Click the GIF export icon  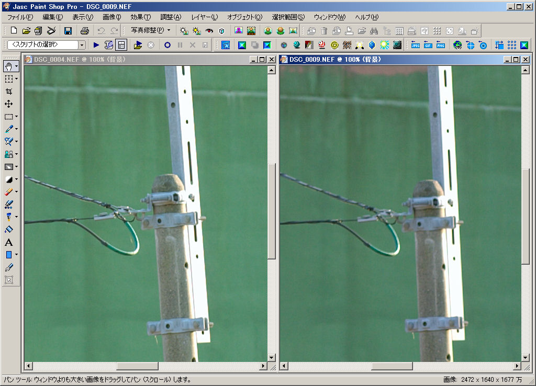coord(428,45)
